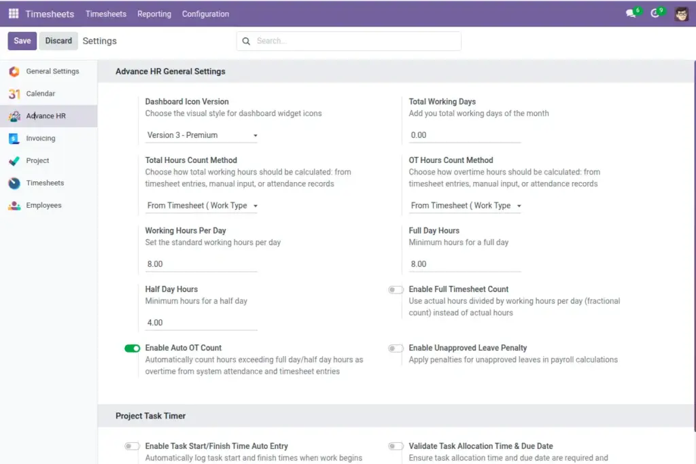Click the Full Day Hours field

(x=465, y=264)
